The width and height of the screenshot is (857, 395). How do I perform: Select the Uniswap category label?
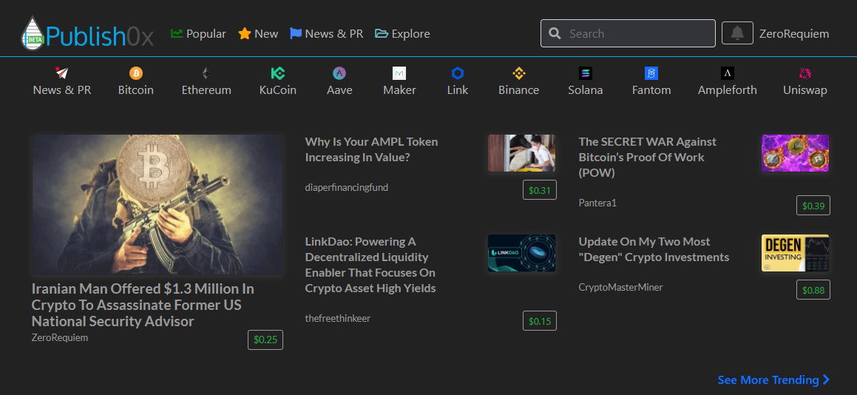[805, 90]
